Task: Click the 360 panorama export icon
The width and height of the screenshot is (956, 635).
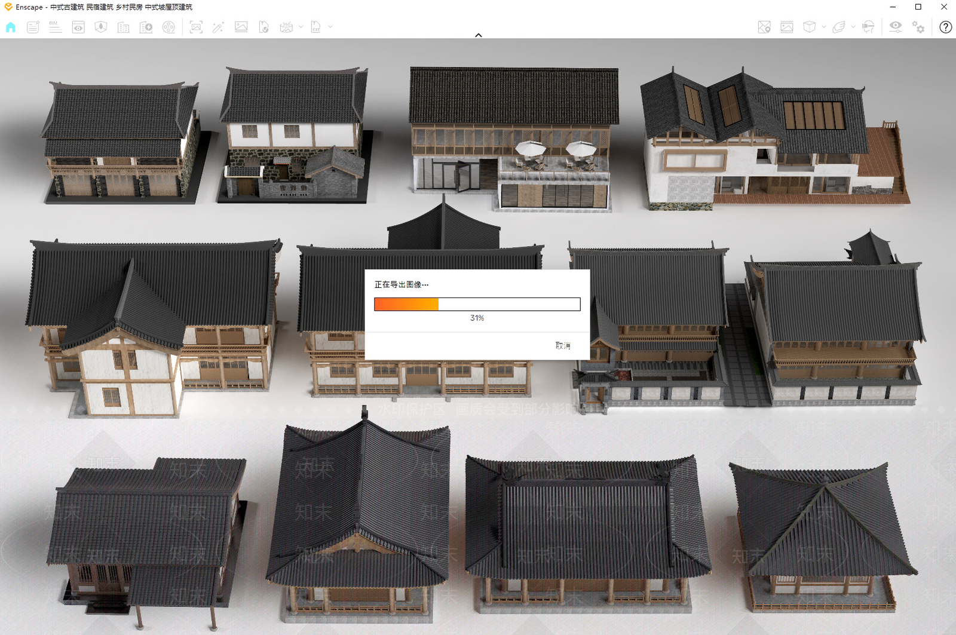Action: (287, 27)
